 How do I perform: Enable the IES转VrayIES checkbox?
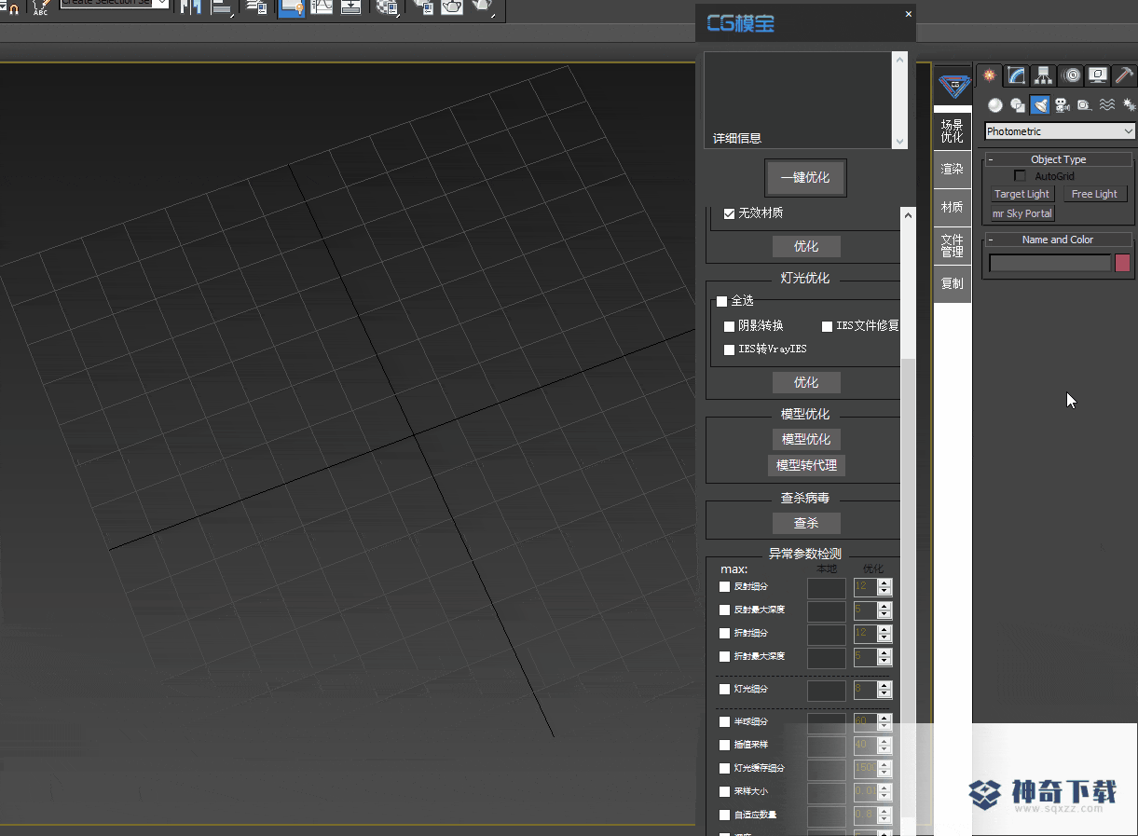730,349
